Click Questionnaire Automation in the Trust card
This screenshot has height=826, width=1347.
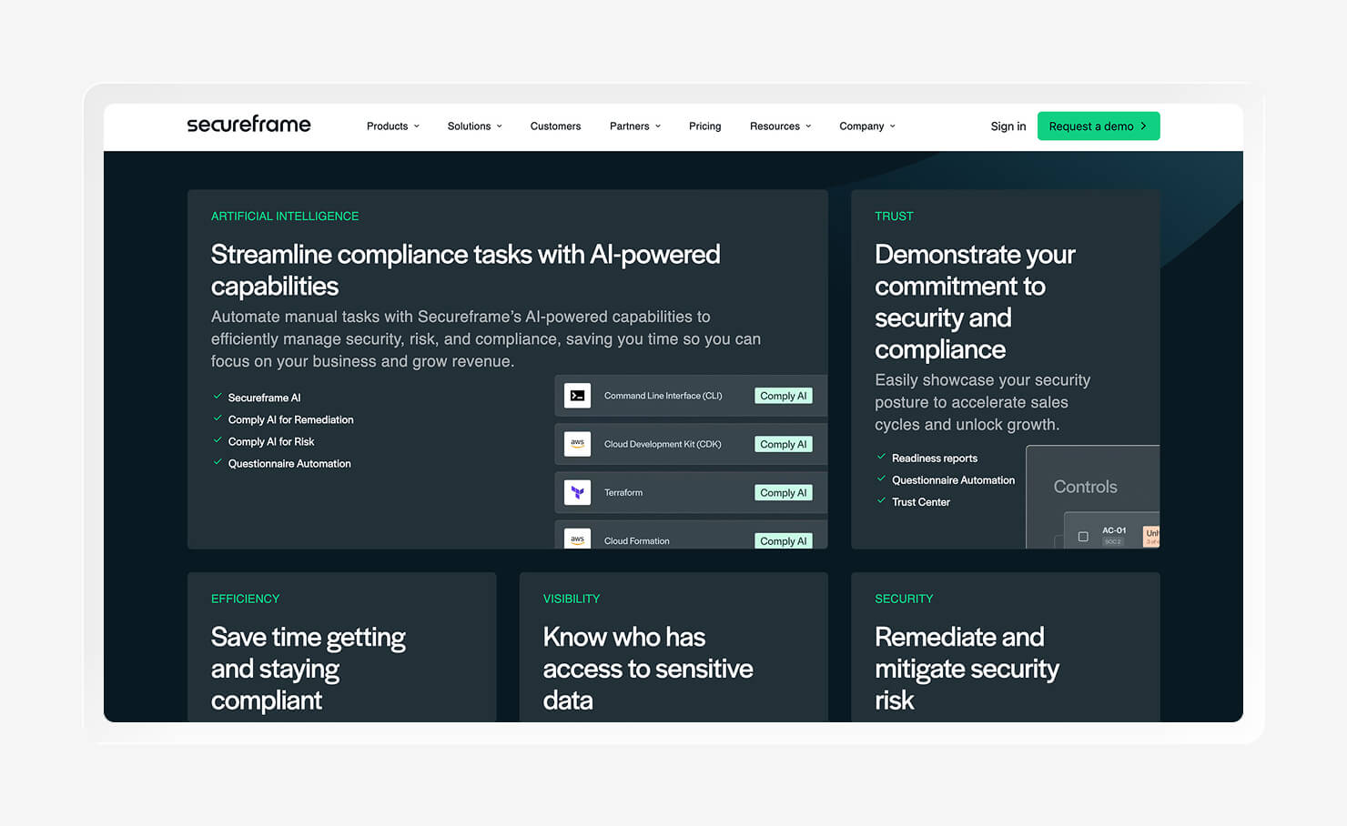953,479
